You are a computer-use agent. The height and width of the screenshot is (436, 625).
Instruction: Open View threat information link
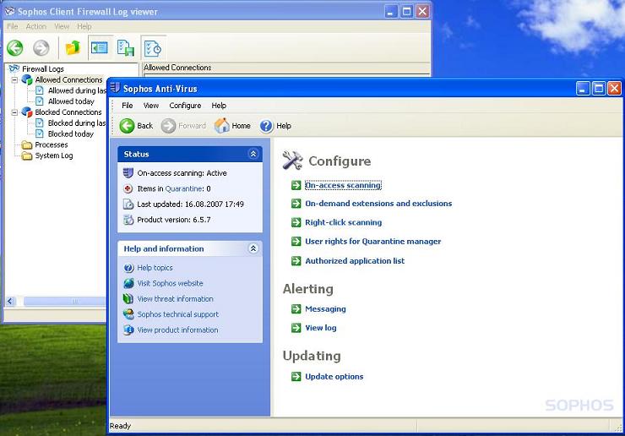pos(175,299)
